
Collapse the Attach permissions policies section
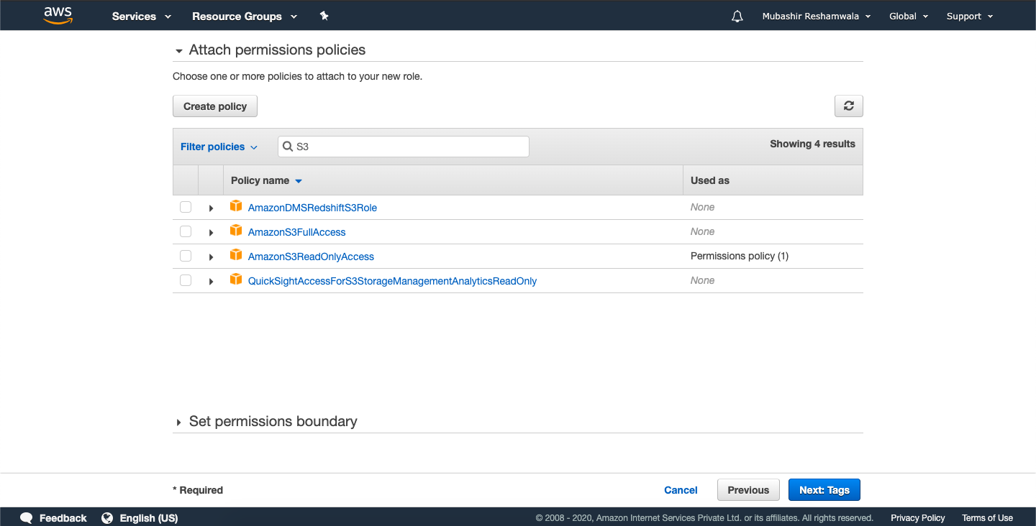click(x=179, y=51)
